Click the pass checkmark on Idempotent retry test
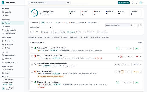Image resolution: width=147 pixels, height=92 pixels. coord(116,64)
